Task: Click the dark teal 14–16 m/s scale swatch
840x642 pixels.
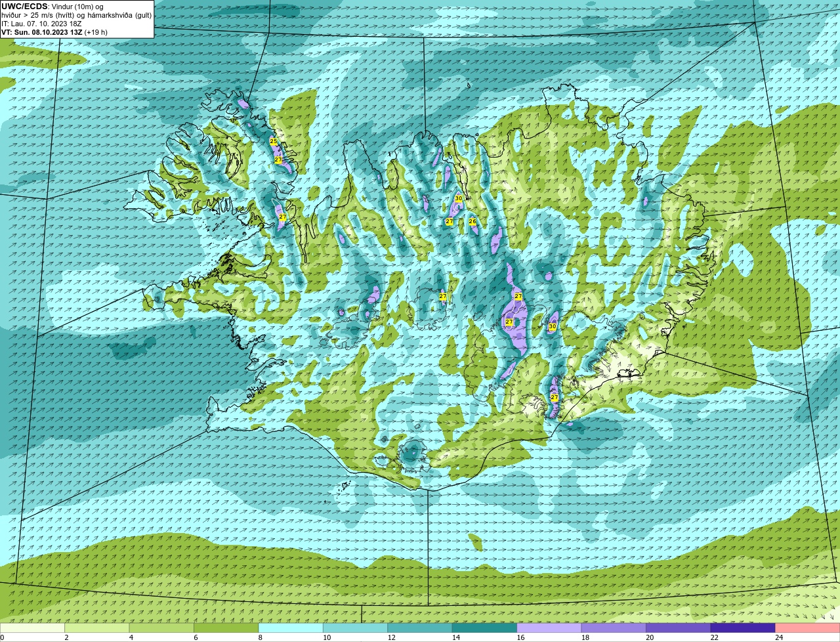Action: 485,628
